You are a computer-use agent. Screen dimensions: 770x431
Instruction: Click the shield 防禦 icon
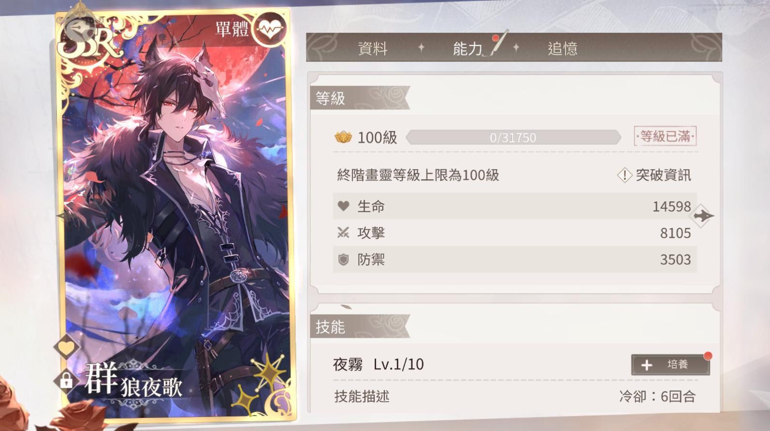coord(343,259)
